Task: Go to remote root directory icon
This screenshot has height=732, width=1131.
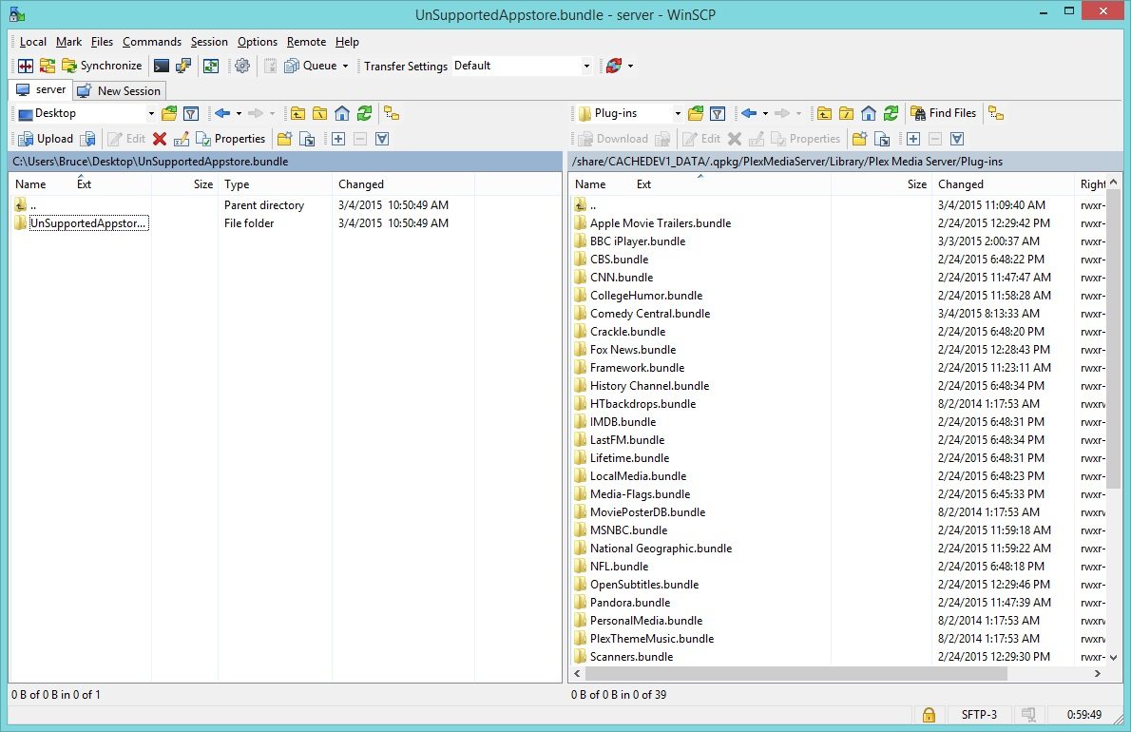Action: pyautogui.click(x=847, y=113)
